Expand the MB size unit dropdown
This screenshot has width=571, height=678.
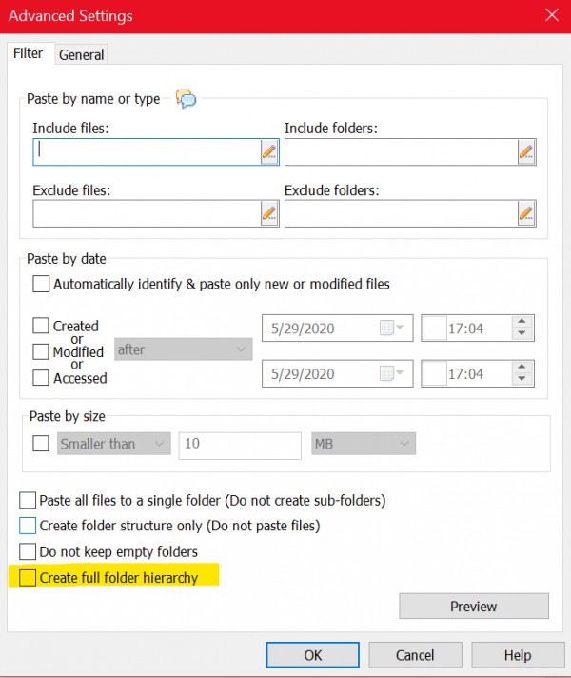364,444
